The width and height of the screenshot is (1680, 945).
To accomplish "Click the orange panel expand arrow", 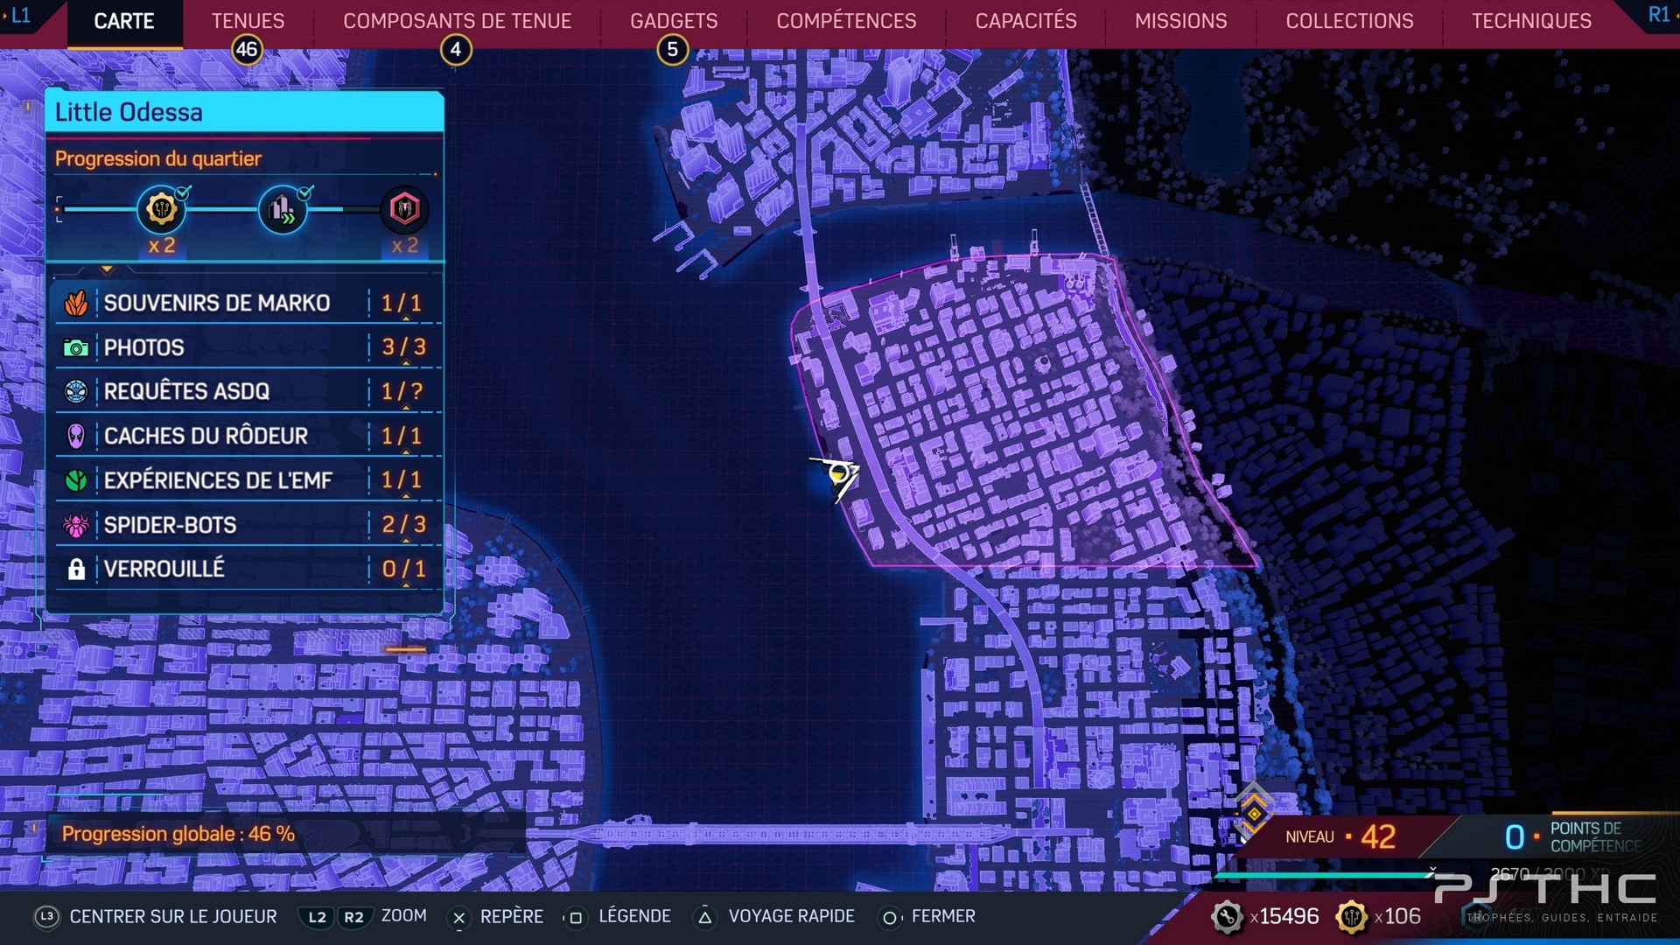I will pos(108,269).
